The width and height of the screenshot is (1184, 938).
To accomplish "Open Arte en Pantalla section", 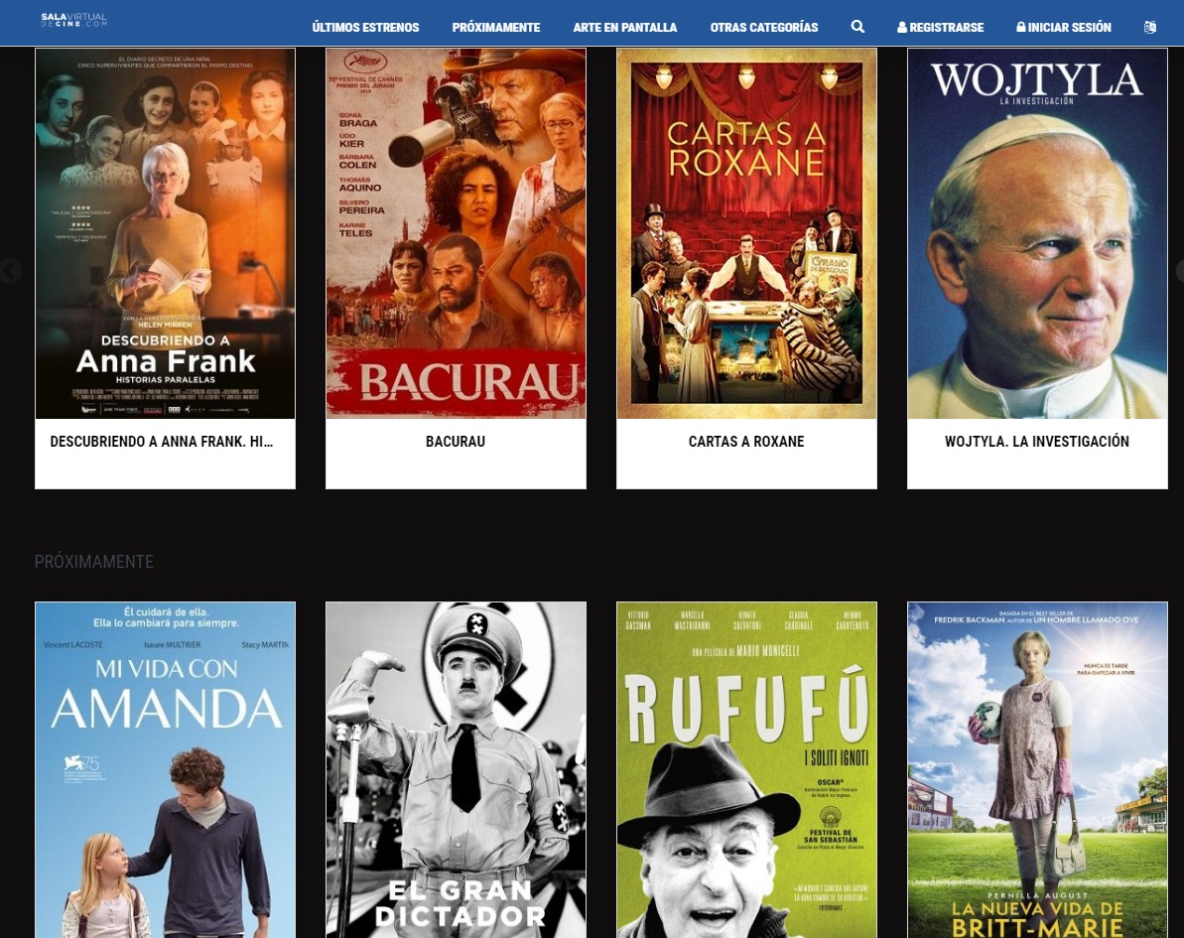I will [x=624, y=28].
